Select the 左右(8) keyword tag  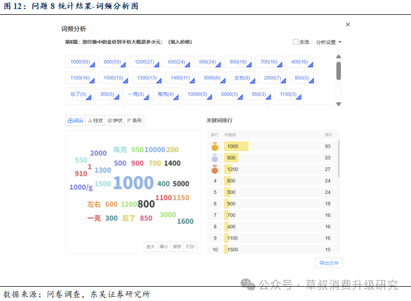click(x=242, y=78)
